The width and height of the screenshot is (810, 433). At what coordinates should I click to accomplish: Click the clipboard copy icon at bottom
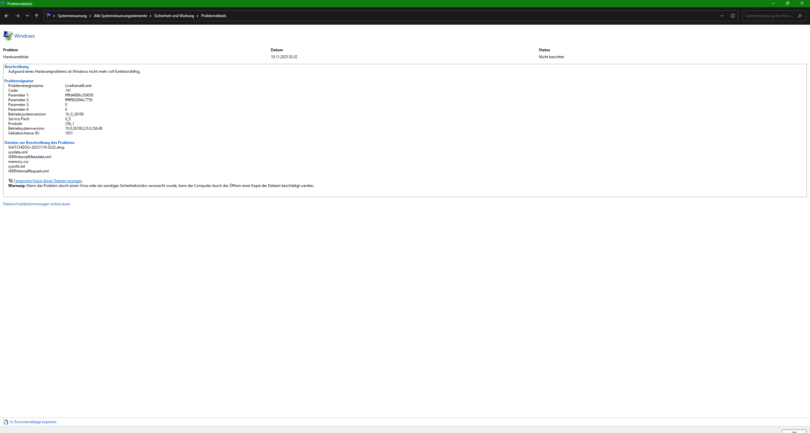pyautogui.click(x=5, y=422)
